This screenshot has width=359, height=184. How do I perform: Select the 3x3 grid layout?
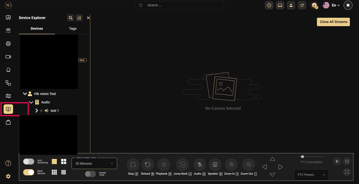[x=54, y=172]
